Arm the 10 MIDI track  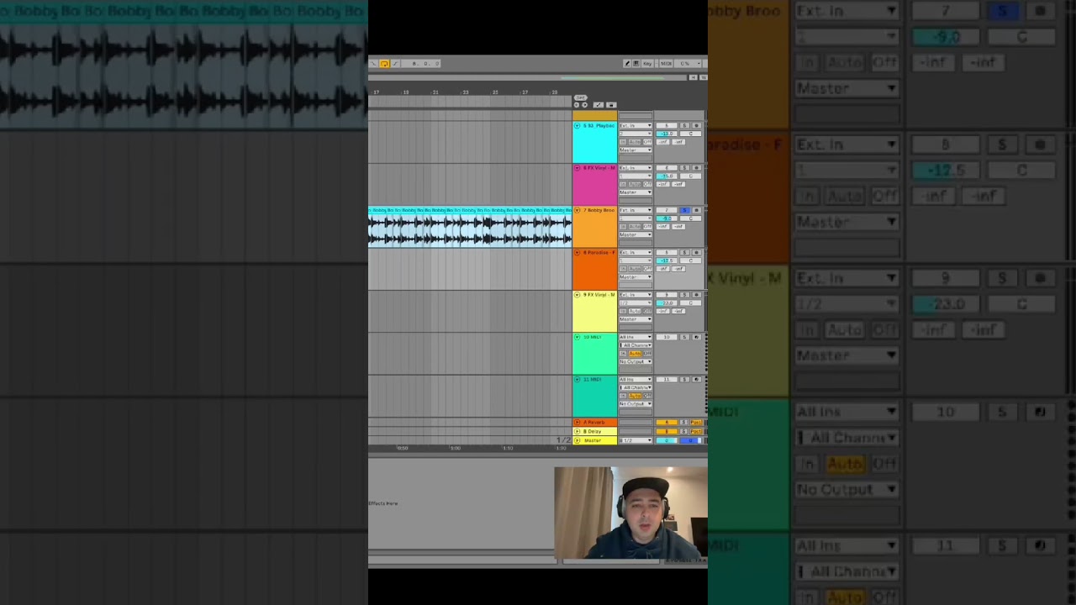coord(697,337)
